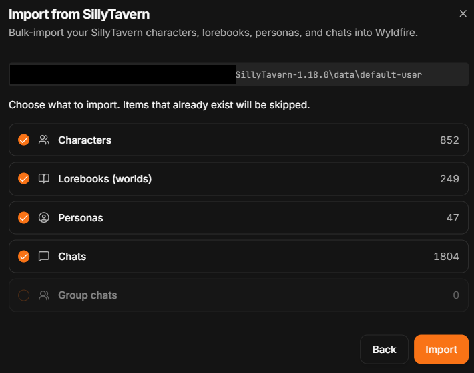Click the Characters people icon
Screen dimensions: 474x373
click(x=44, y=140)
